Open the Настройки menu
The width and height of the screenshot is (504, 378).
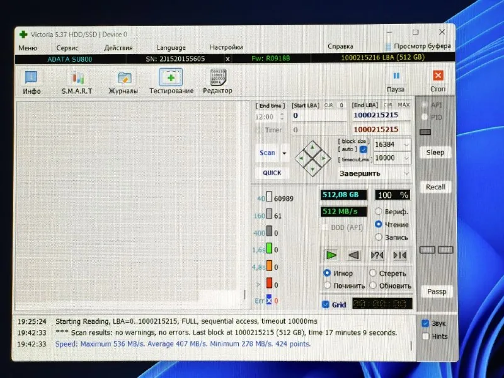226,47
